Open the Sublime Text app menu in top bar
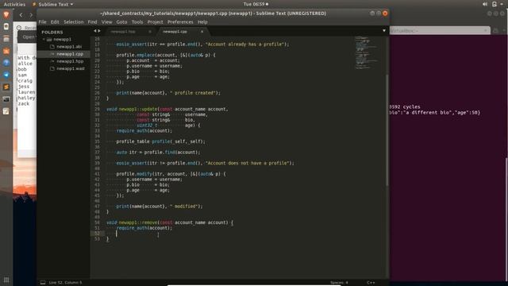Viewport: 508px width, 286px height. coord(52,4)
